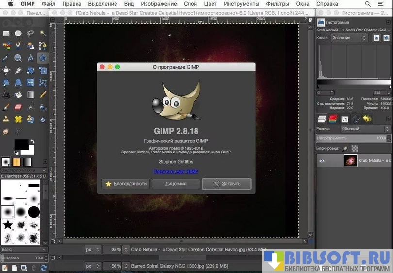
Task: Open the Посетите сайт GIMP link
Action: click(x=176, y=171)
